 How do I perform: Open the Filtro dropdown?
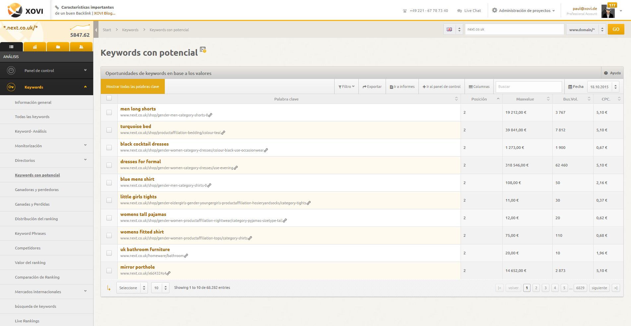tap(347, 87)
